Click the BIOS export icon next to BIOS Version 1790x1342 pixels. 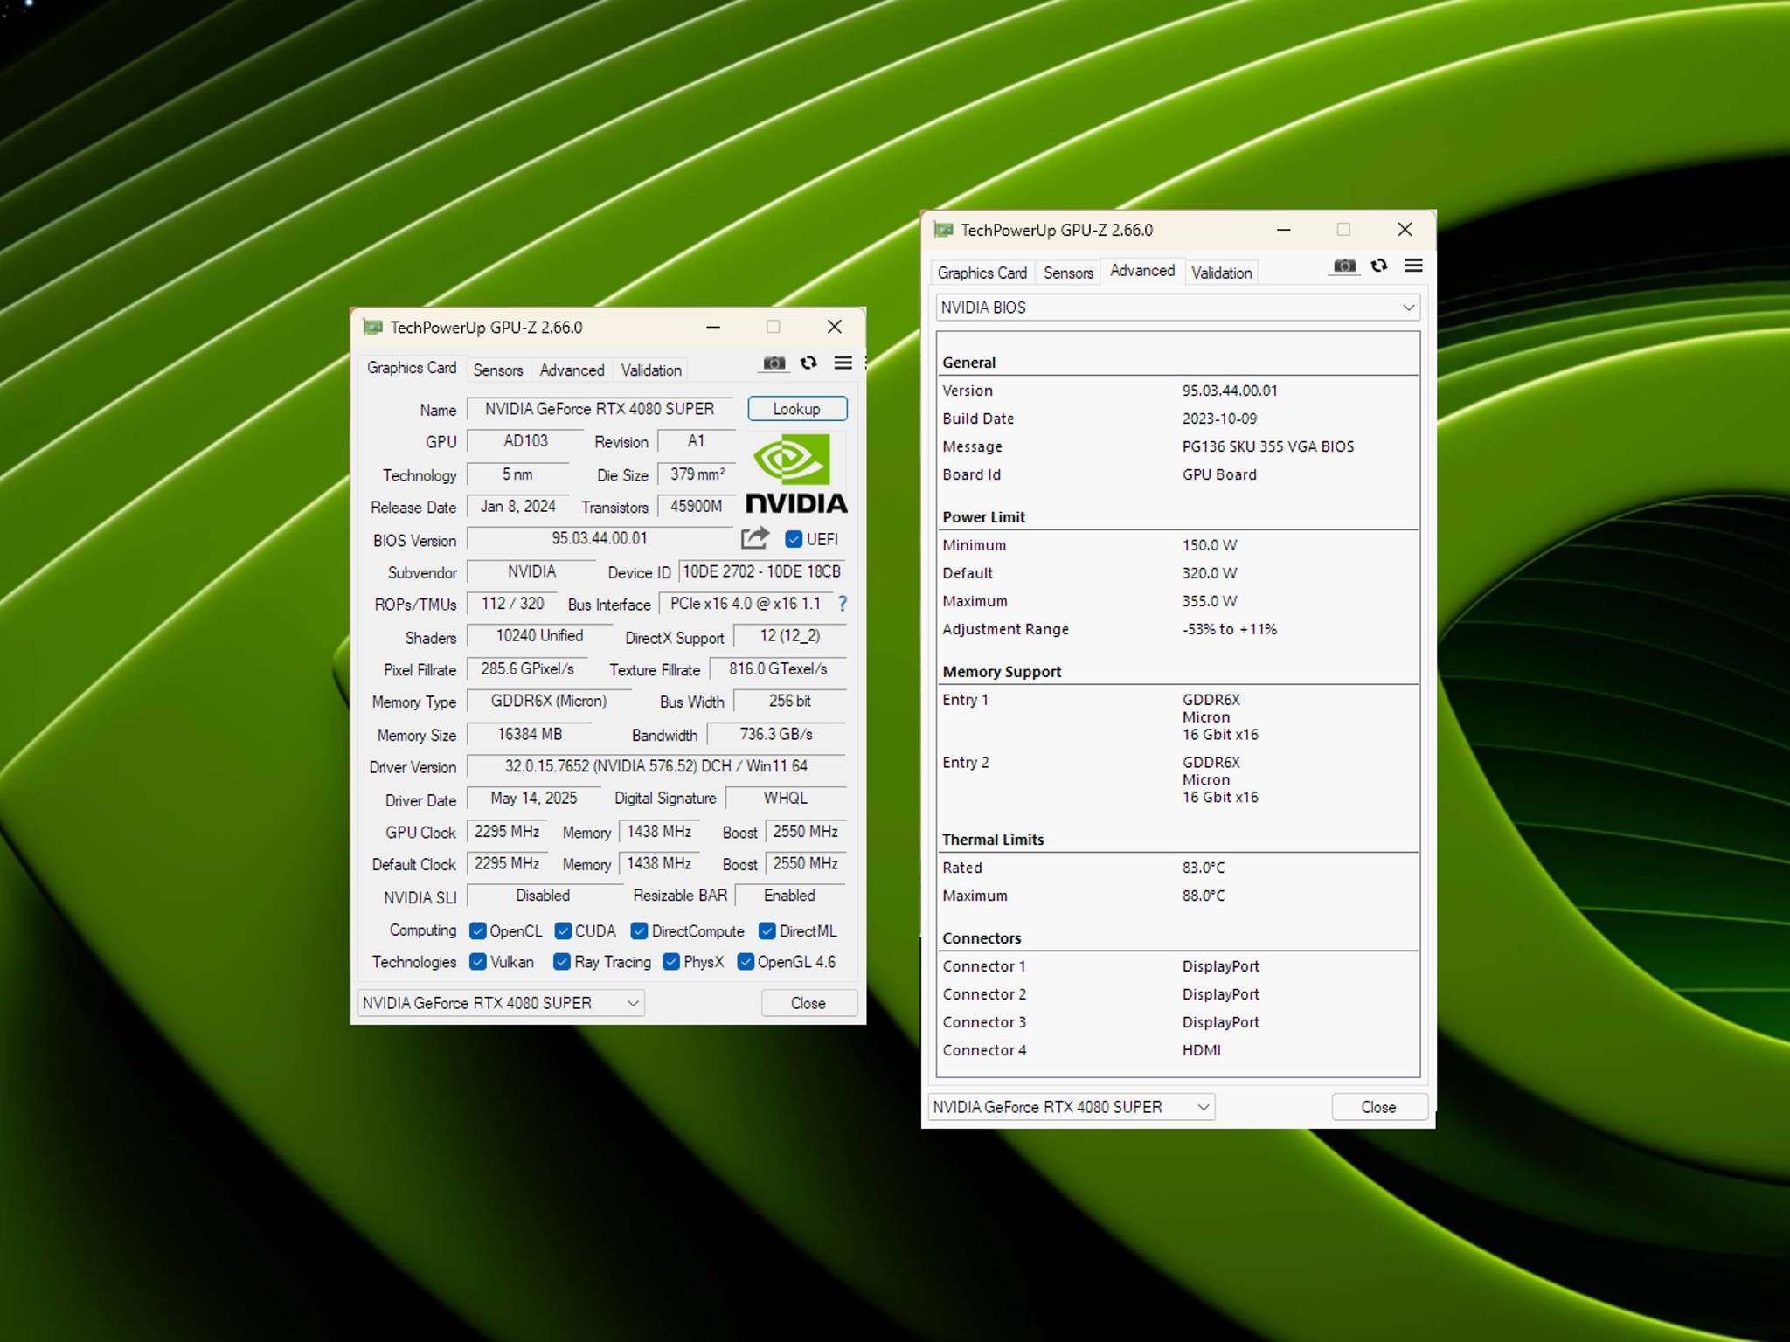pos(753,539)
